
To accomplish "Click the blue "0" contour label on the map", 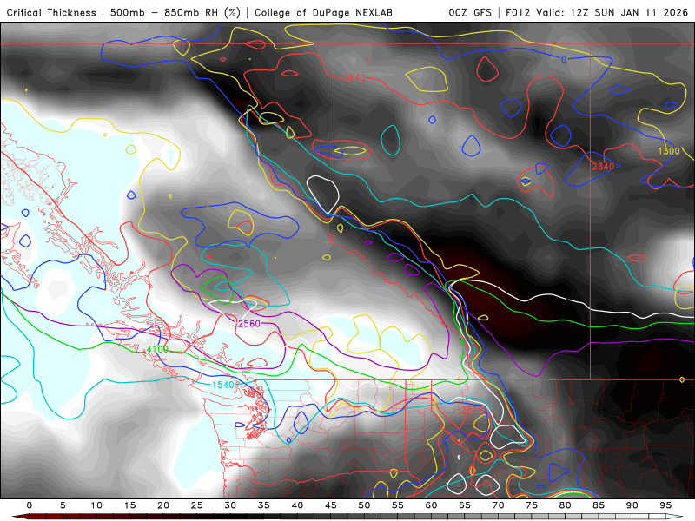I will click(563, 59).
